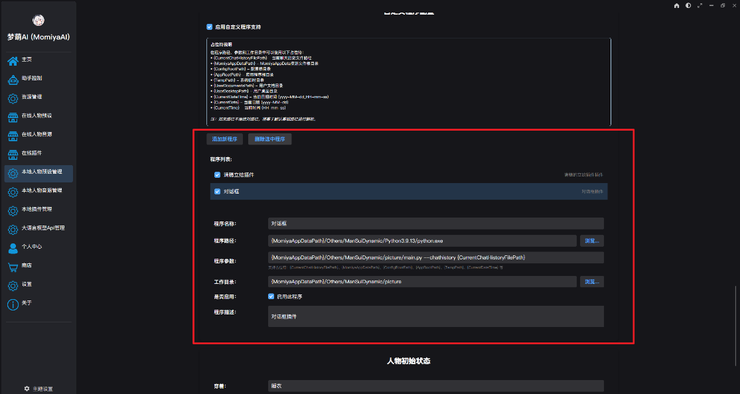Toggle the dark/light theme contrast icon
This screenshot has height=394, width=740.
pos(688,5)
